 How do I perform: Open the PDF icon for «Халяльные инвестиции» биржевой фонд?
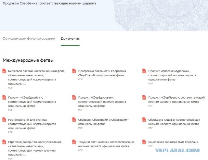pyautogui.click(x=4, y=71)
